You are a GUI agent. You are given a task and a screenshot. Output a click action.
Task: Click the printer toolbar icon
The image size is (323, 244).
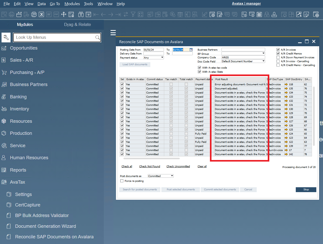tap(12, 14)
